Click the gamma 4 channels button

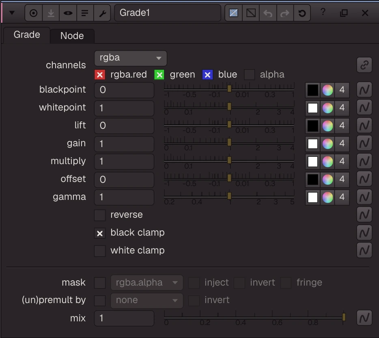pyautogui.click(x=342, y=197)
